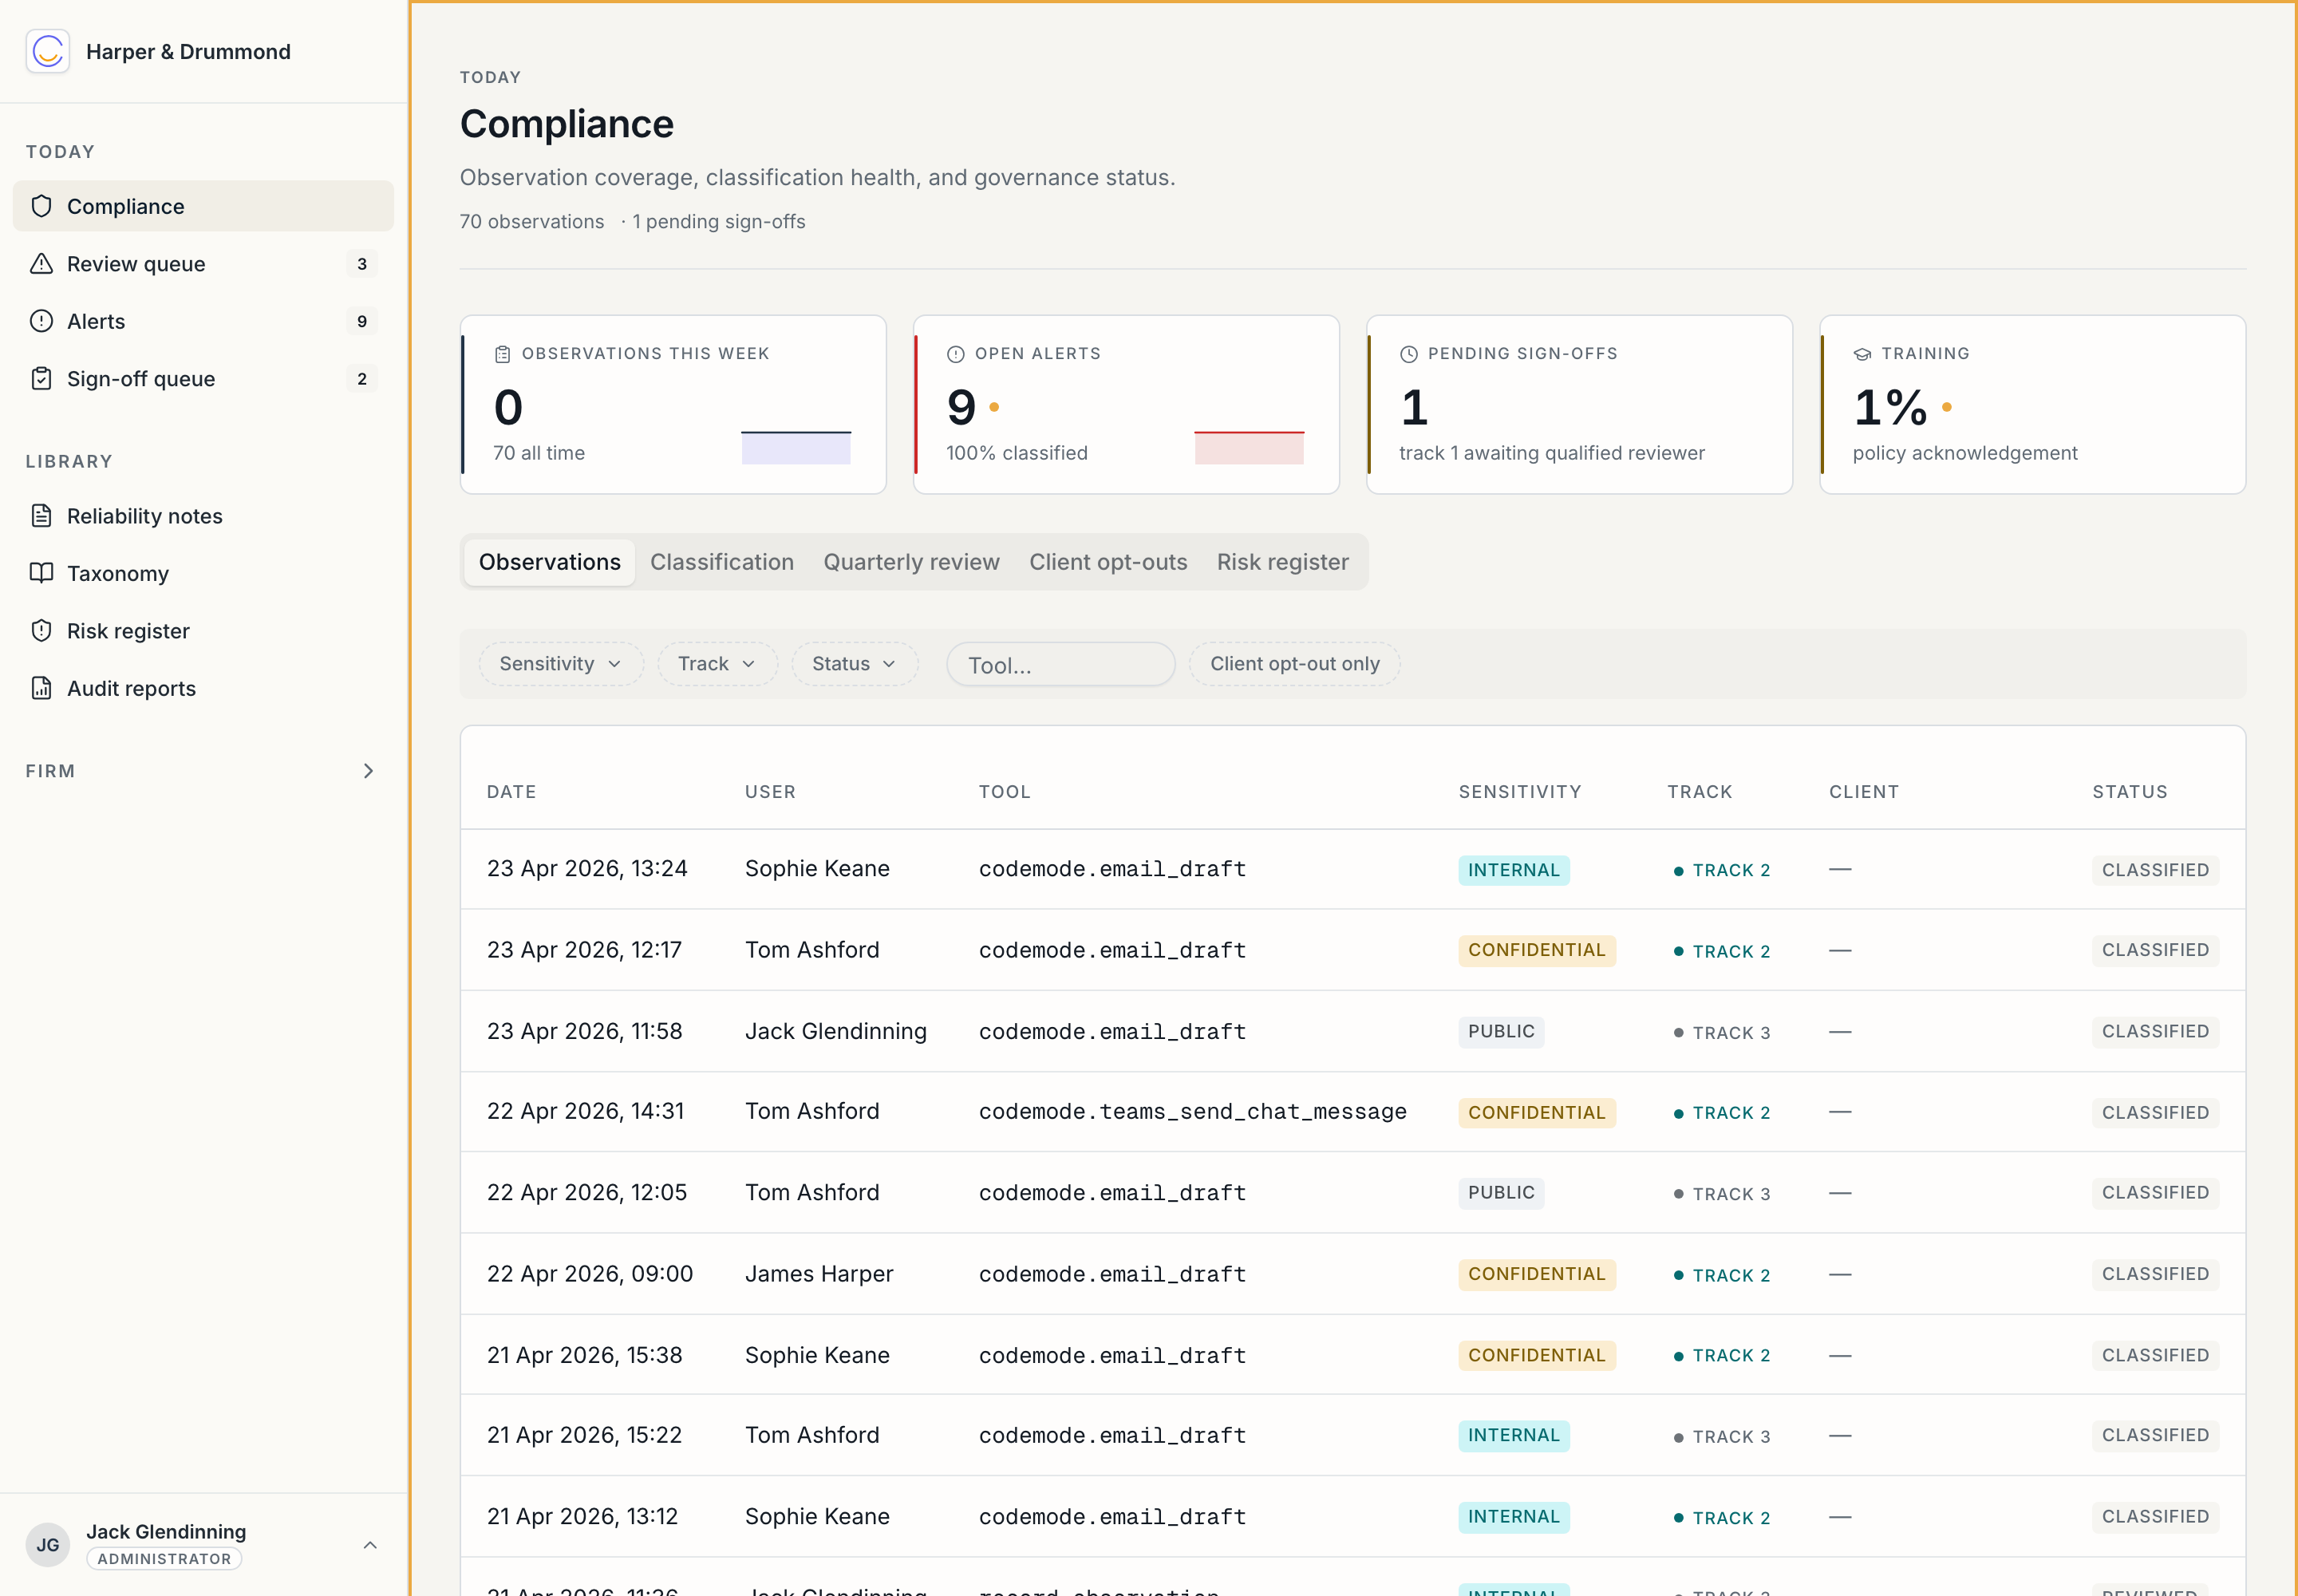Open Review queue in the sidebar

click(203, 264)
